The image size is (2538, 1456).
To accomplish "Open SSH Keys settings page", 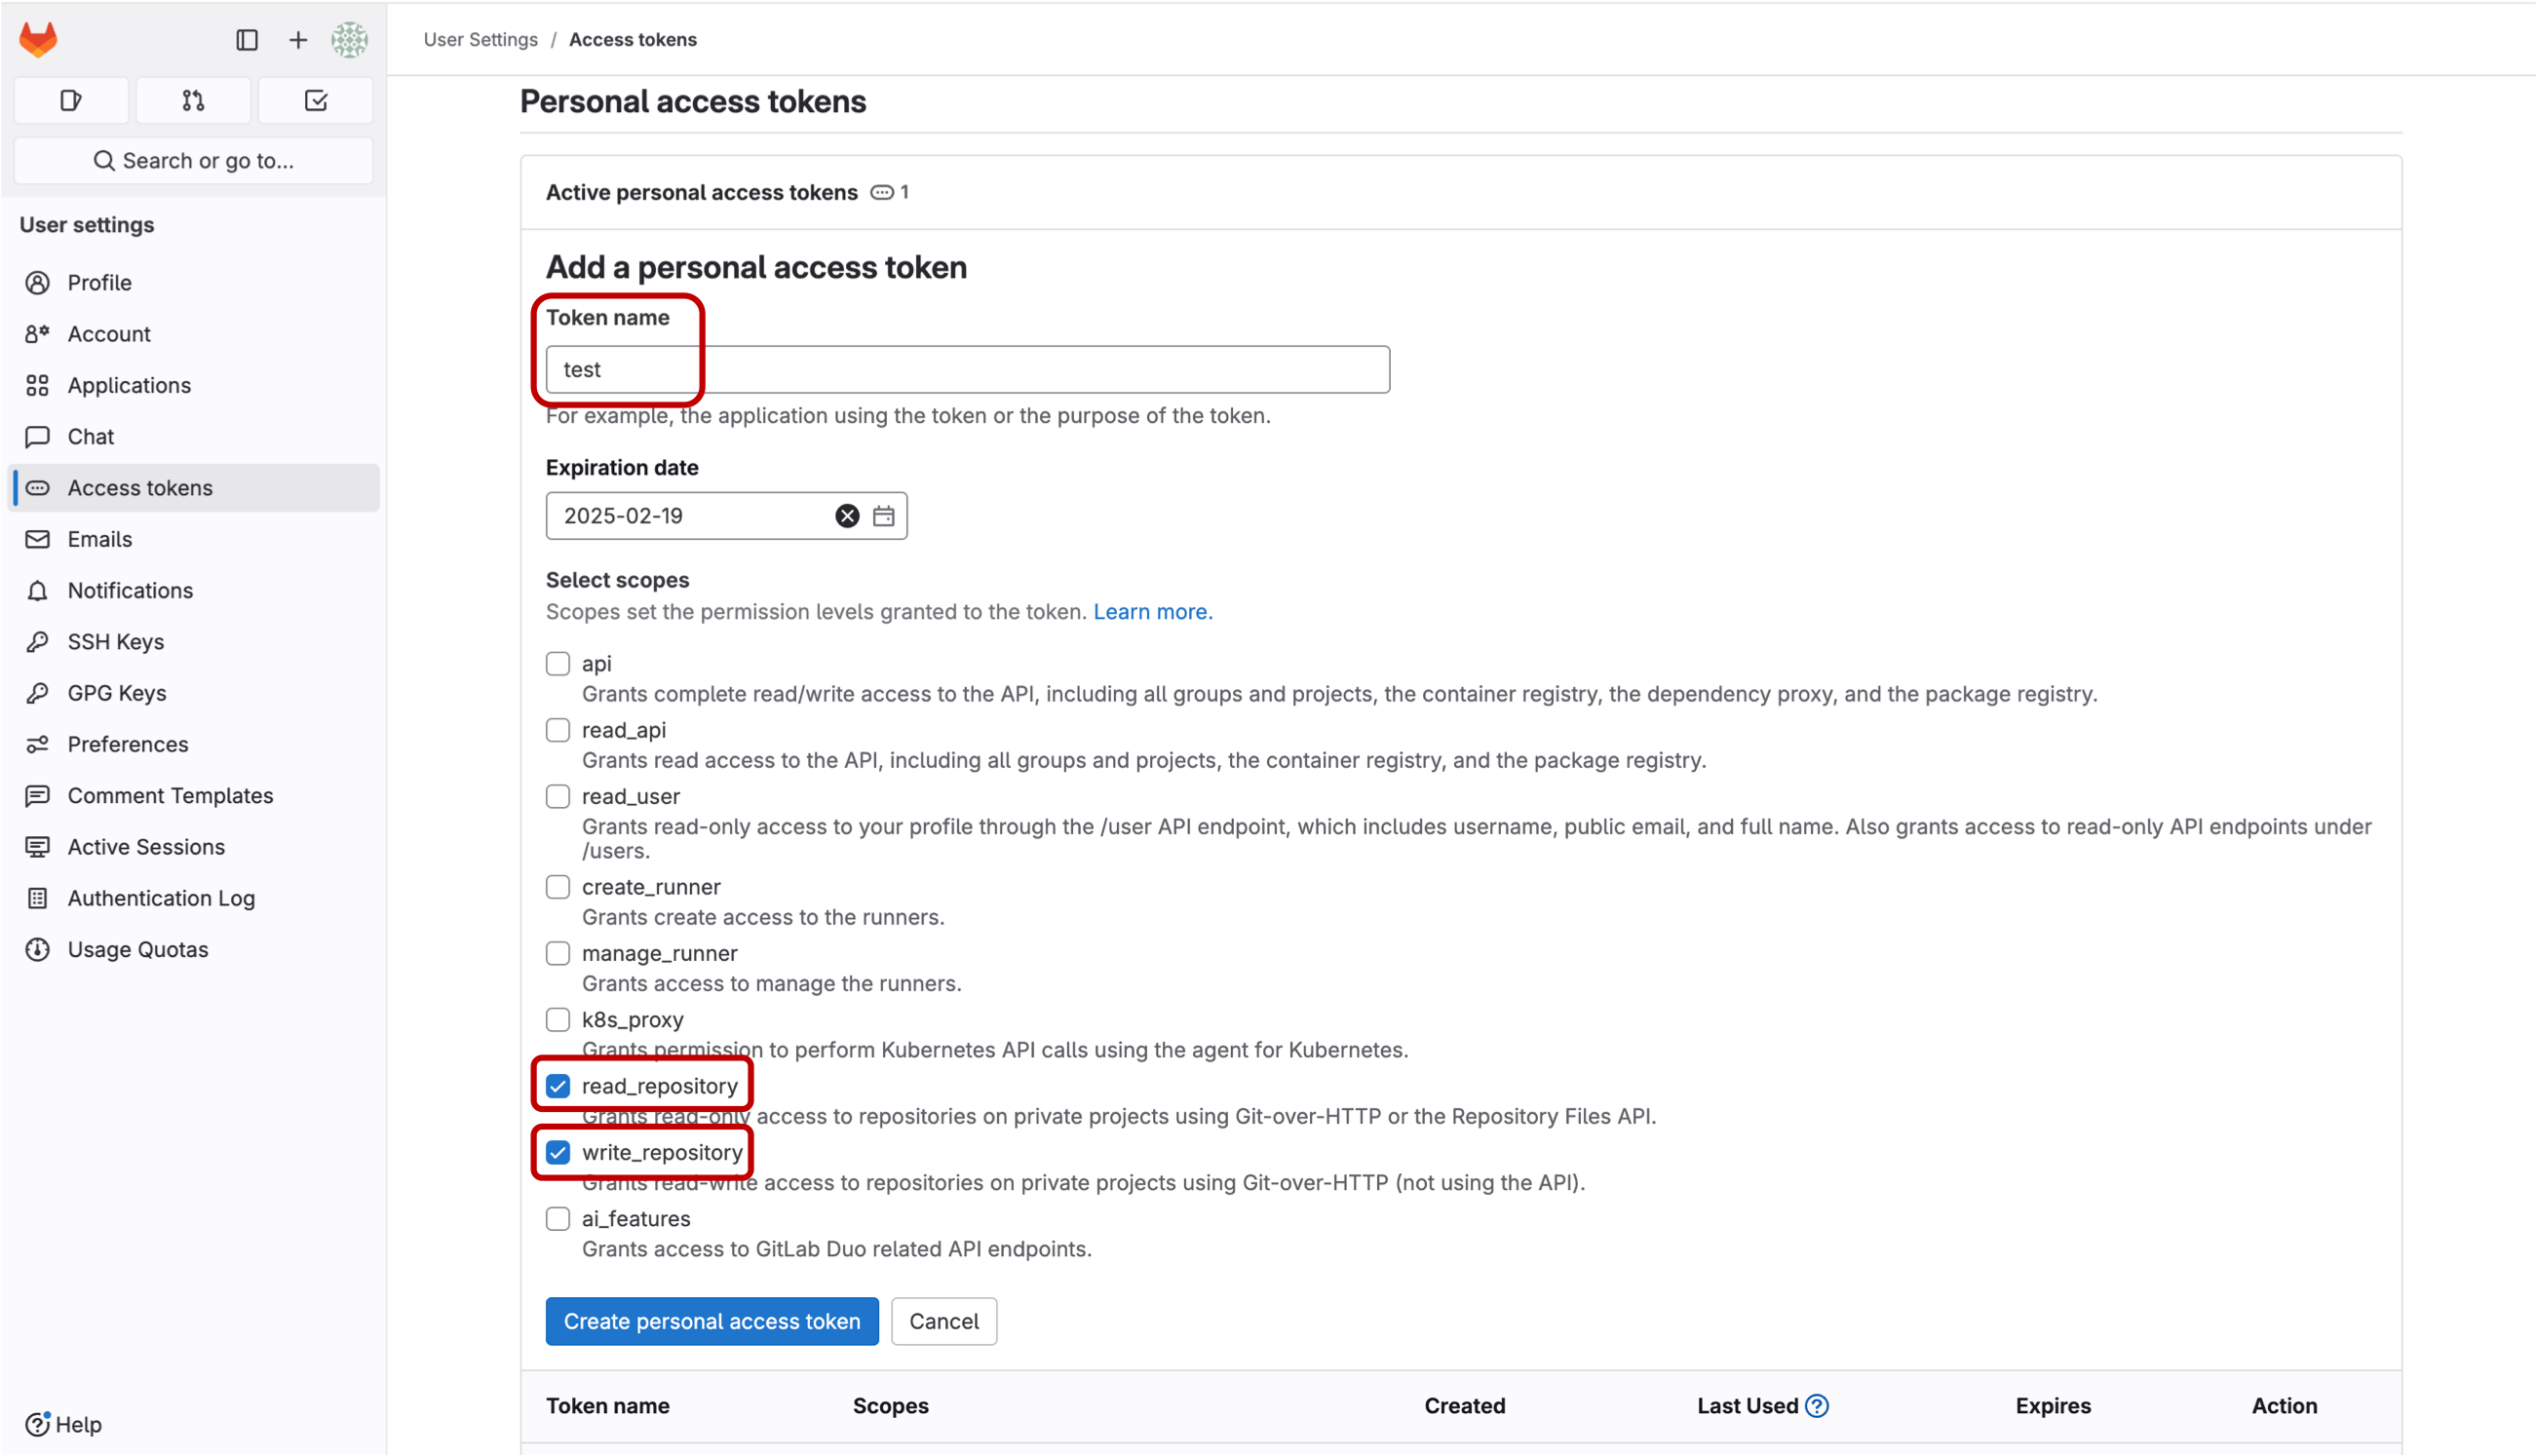I will click(x=116, y=642).
